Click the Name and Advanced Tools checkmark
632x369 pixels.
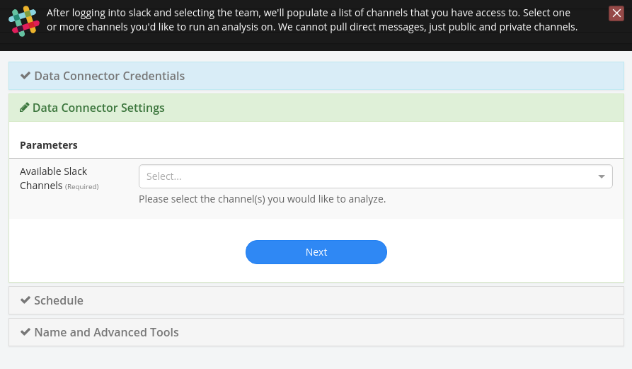click(x=25, y=332)
